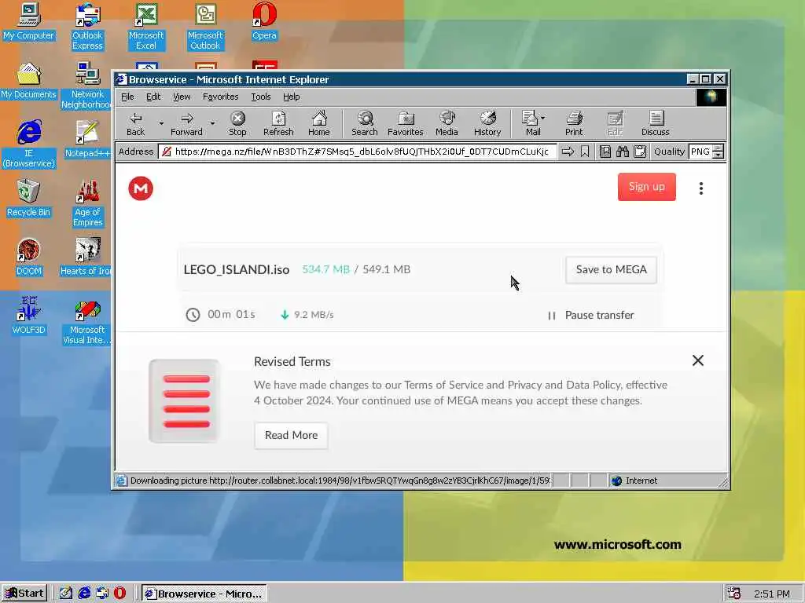Open MEGA's three-dot options menu
Viewport: 805px width, 603px height.
700,188
